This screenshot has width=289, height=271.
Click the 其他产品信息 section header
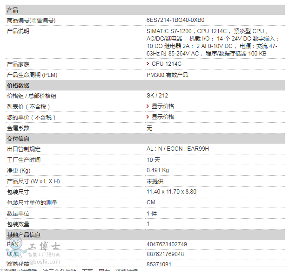tap(145, 235)
